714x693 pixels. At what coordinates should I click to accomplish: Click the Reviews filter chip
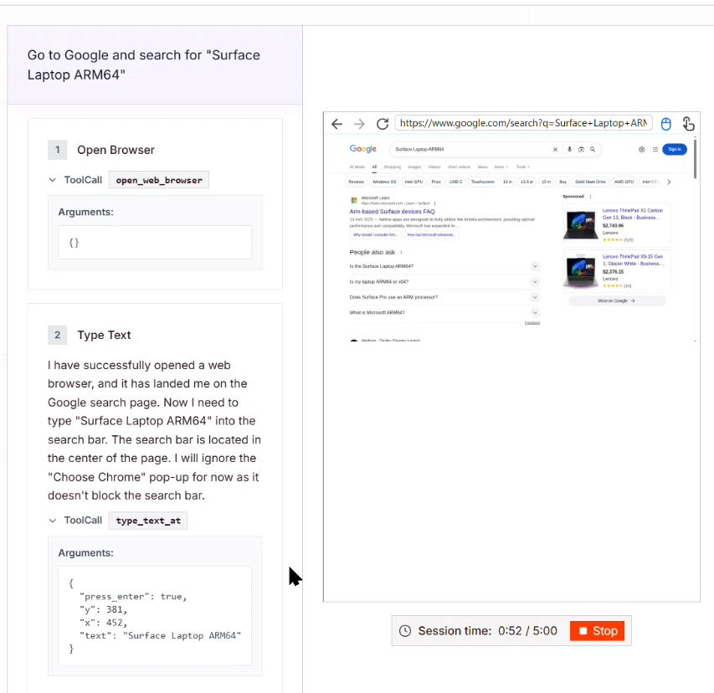coord(356,182)
